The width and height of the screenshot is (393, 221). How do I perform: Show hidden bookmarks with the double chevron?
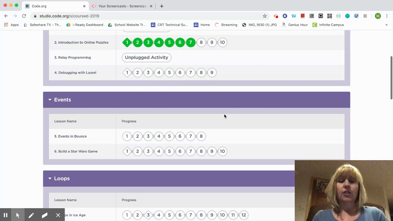point(386,25)
